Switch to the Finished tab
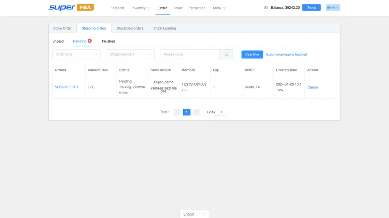 tap(108, 41)
